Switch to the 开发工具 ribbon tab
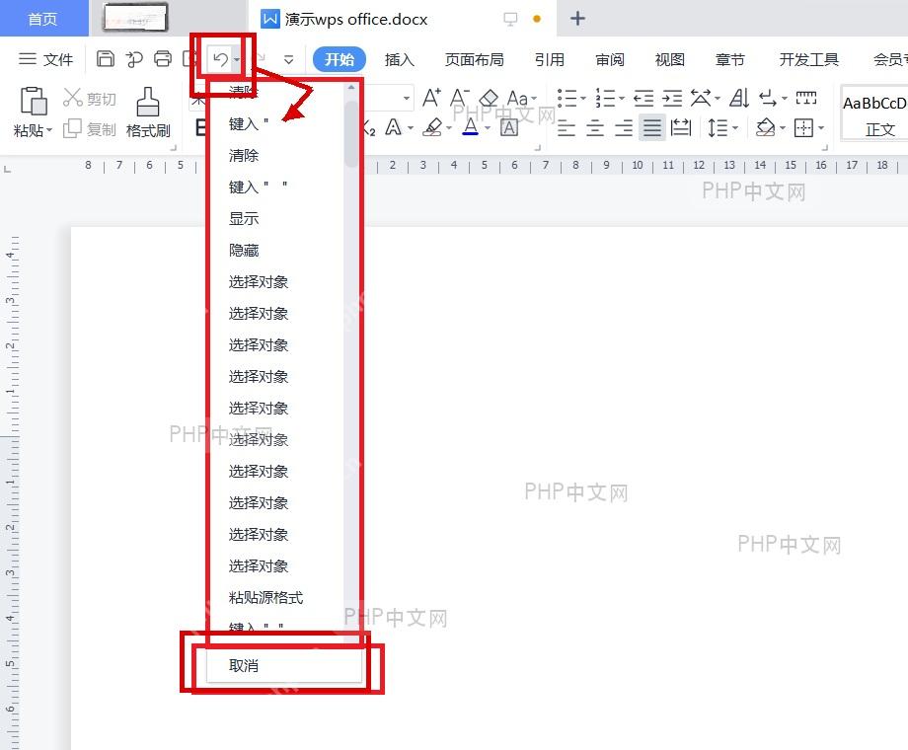The image size is (908, 750). tap(809, 59)
